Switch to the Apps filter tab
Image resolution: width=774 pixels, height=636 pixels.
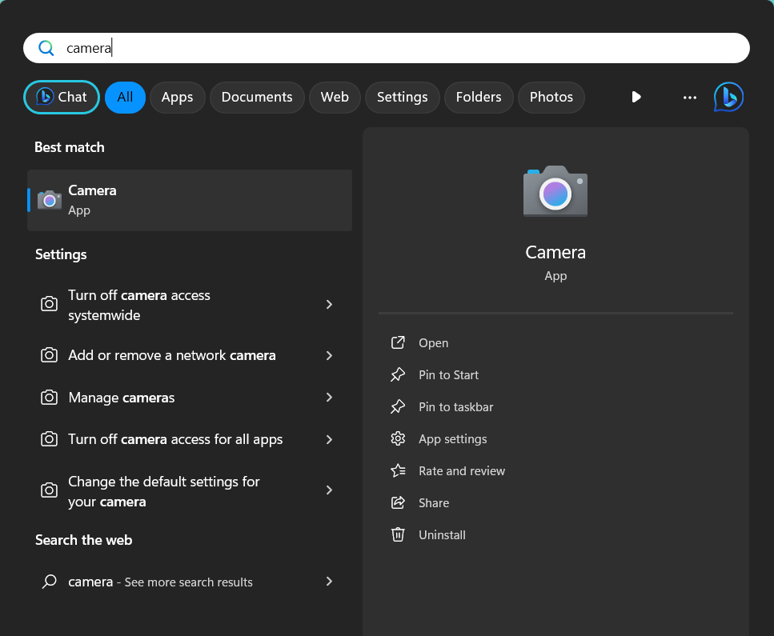click(177, 97)
